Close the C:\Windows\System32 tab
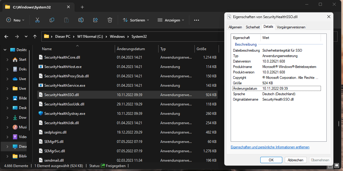This screenshot has height=171, width=343. click(x=69, y=7)
